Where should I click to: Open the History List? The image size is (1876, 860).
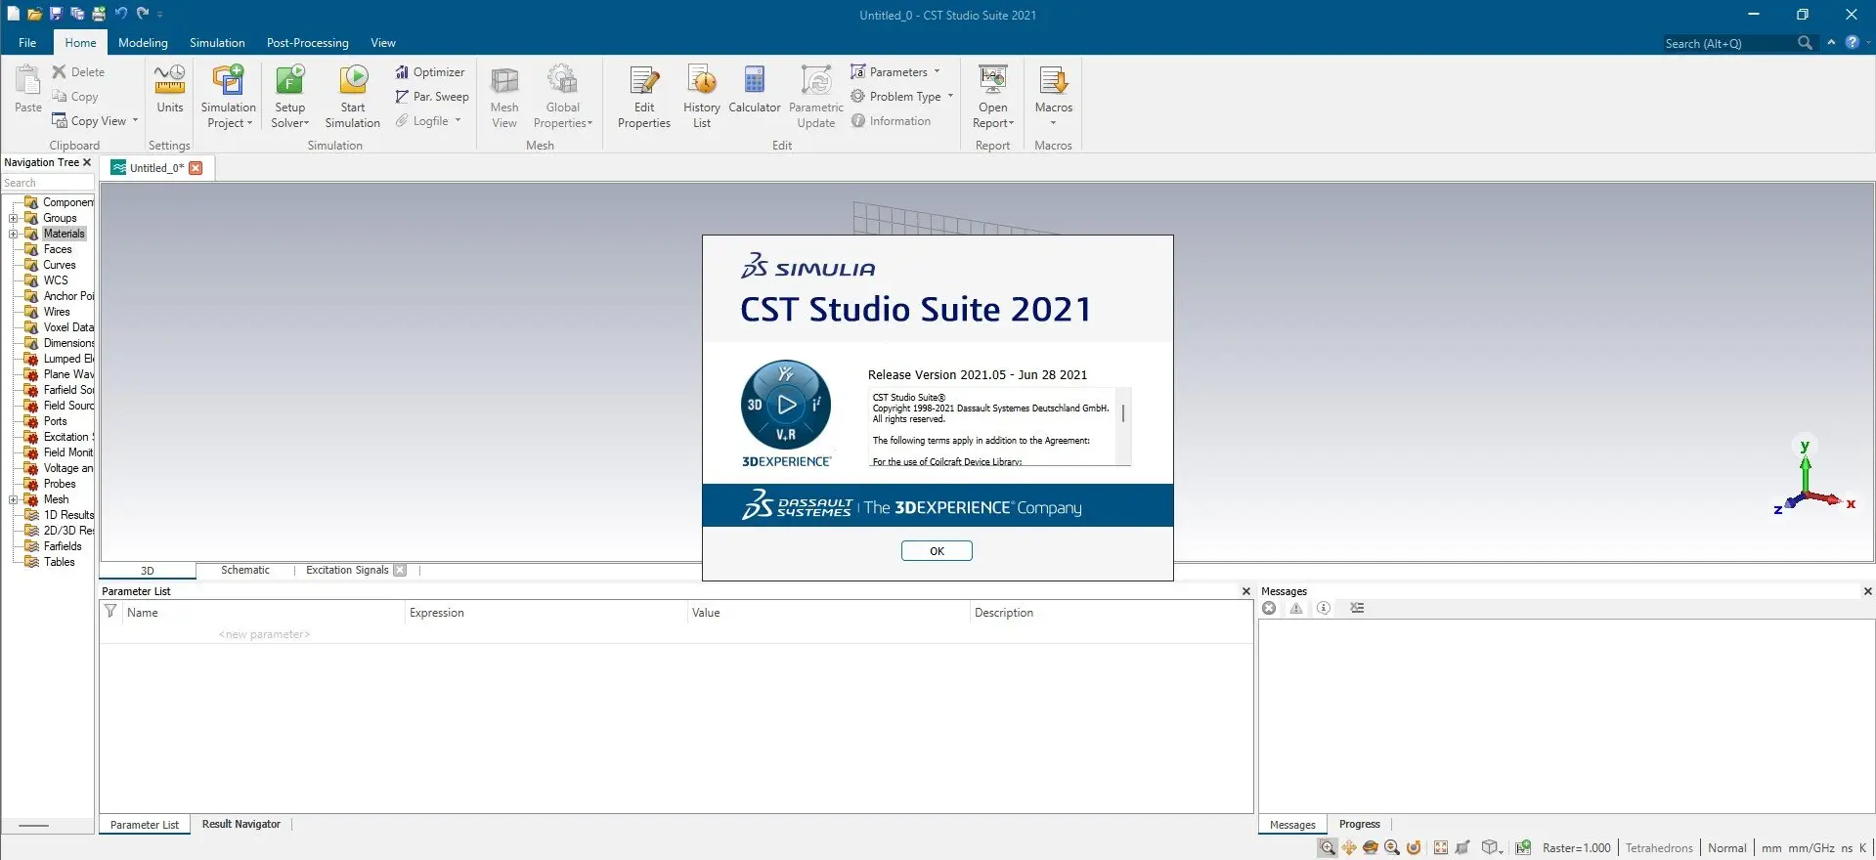tap(702, 96)
